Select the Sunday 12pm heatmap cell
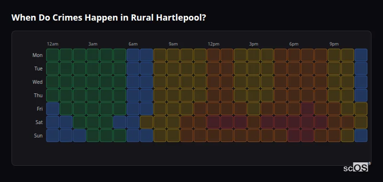Viewport: 383px width, 182px height. [214, 136]
